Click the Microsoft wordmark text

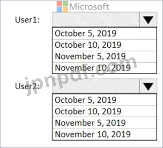coord(89,7)
